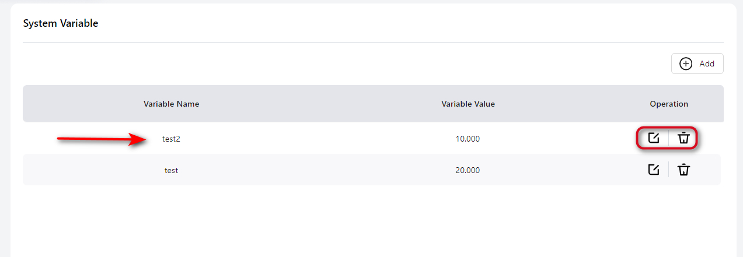Edit the test variable via pencil icon

point(654,170)
